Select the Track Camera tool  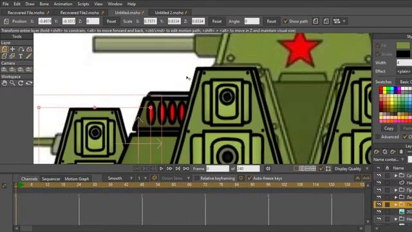tap(5, 70)
